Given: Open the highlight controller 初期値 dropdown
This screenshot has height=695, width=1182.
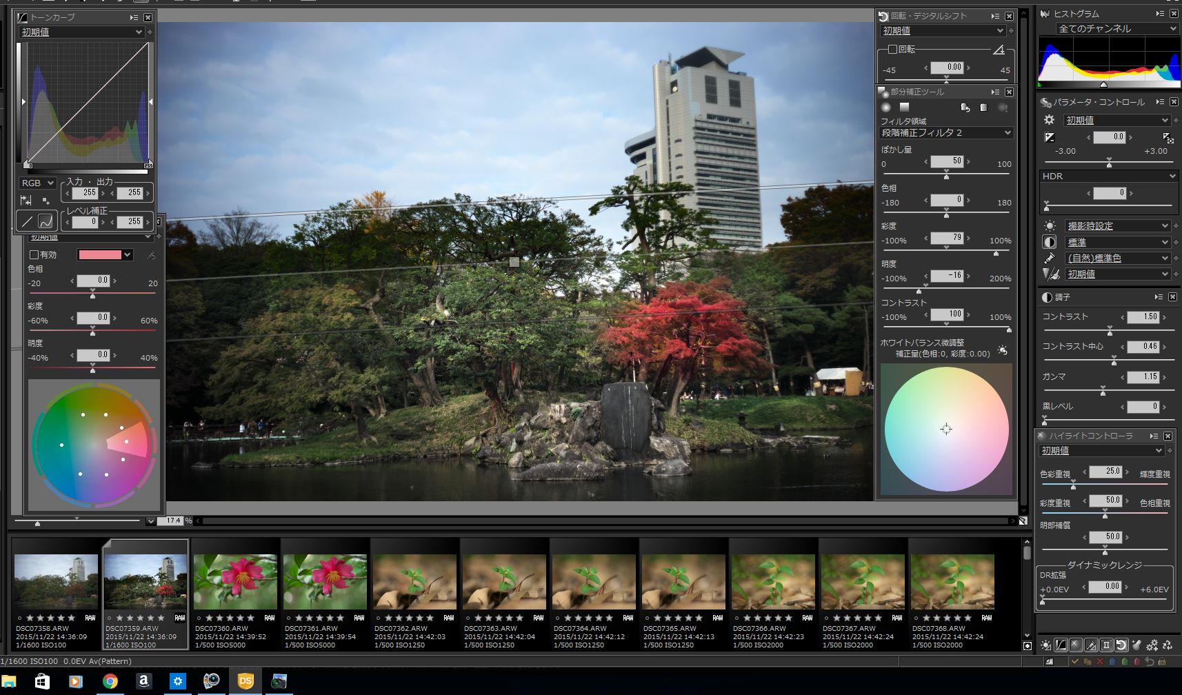Looking at the screenshot, I should click(1101, 450).
